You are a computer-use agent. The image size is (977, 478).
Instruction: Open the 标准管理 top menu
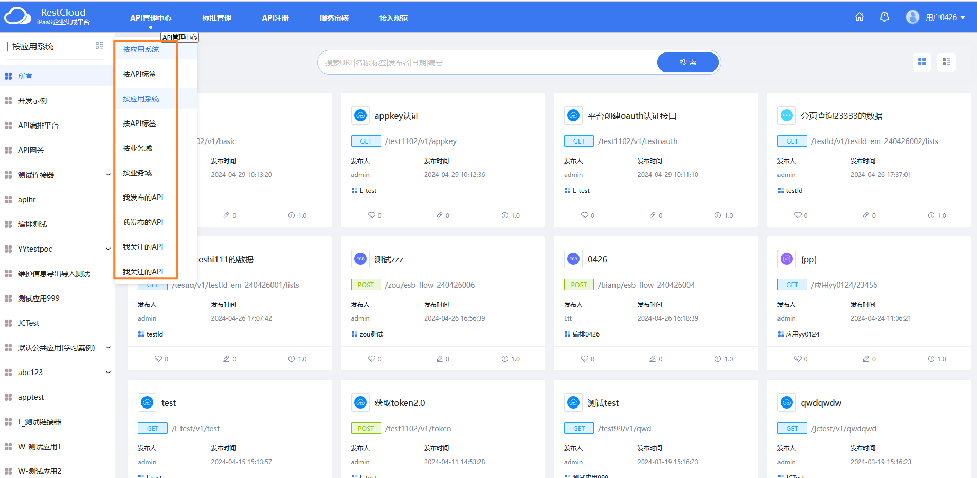tap(216, 18)
